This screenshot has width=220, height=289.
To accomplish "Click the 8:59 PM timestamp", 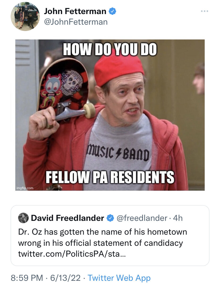I will pyautogui.click(x=27, y=278).
